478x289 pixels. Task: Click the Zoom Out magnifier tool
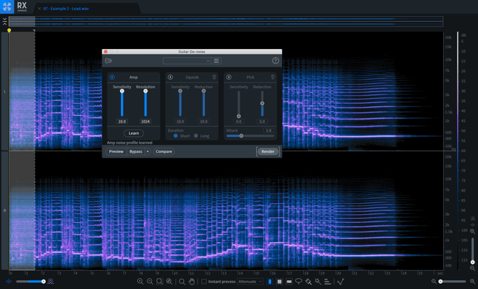click(150, 282)
